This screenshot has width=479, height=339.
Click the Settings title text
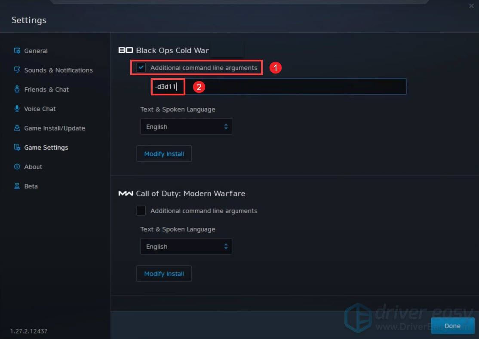tap(29, 20)
